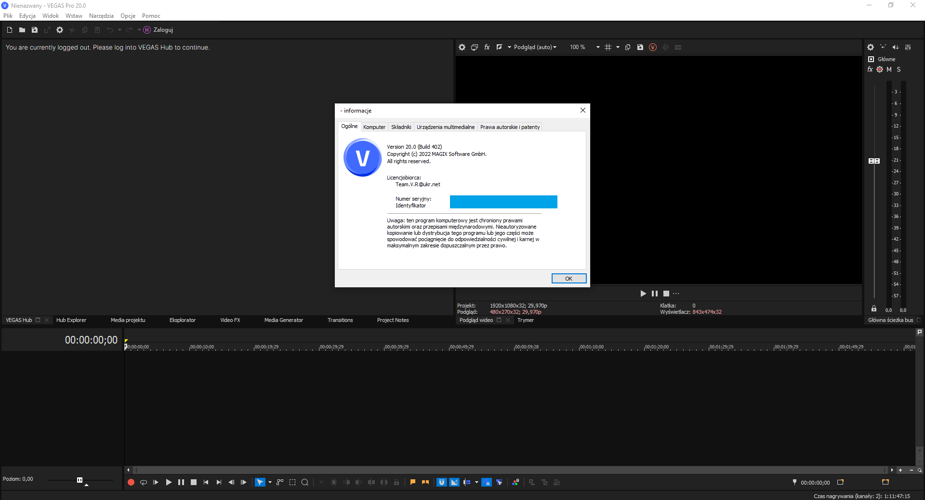Insert a marker with orange flag icon

413,482
